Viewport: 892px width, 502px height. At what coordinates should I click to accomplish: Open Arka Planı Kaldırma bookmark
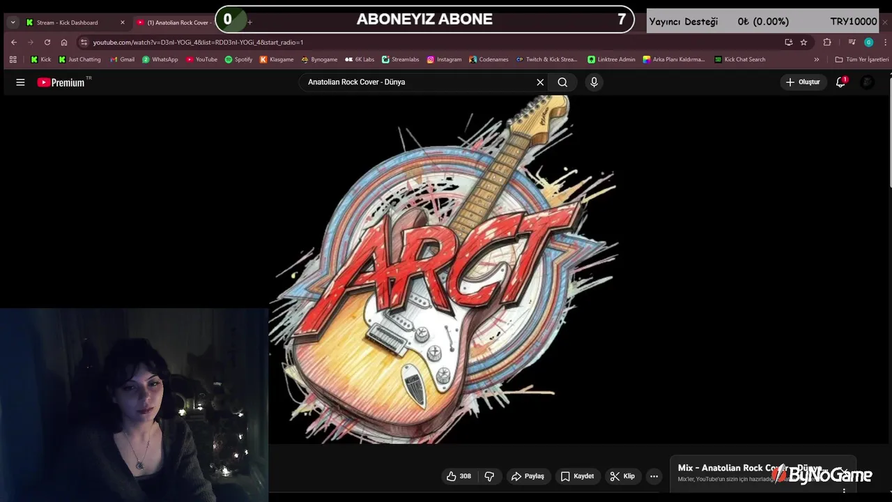click(x=674, y=59)
